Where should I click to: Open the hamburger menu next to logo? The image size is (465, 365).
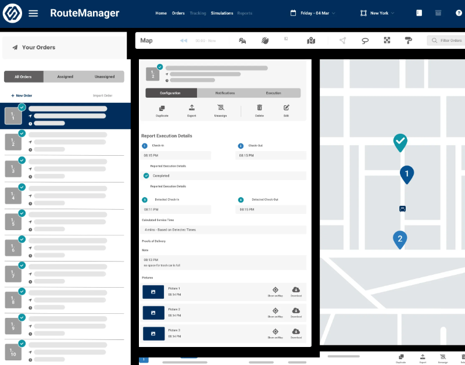33,13
